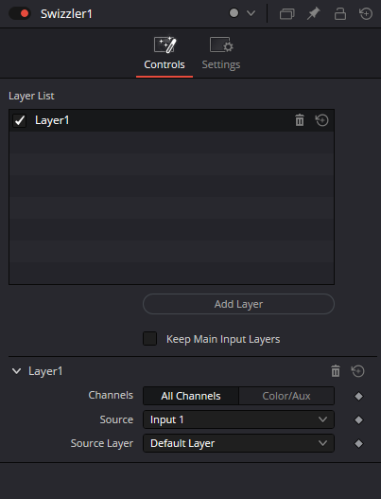Select Color/Aux channels option
381x499 pixels.
[x=286, y=396]
